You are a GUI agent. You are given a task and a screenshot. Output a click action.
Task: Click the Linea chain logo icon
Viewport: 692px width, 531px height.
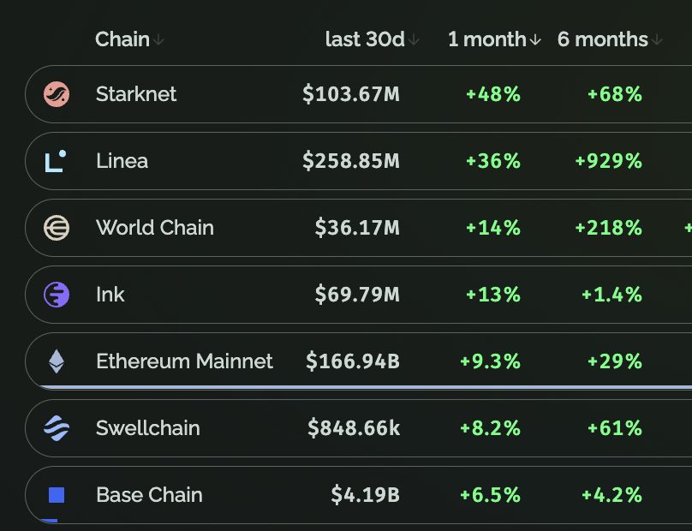56,161
